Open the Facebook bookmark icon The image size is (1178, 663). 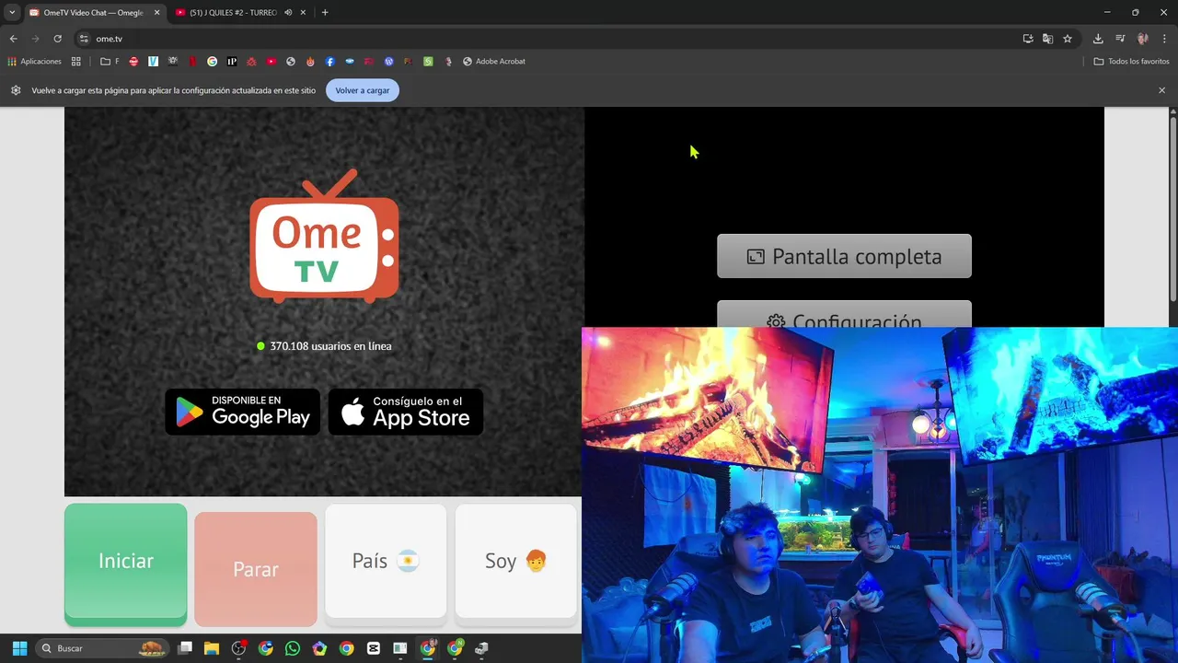pos(329,62)
